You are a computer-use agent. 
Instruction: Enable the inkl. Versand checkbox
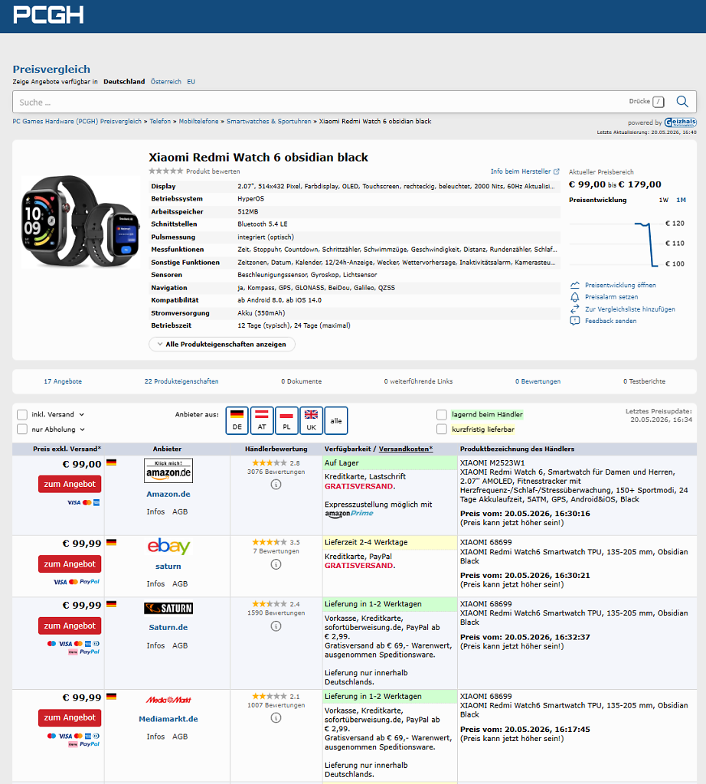(x=22, y=414)
